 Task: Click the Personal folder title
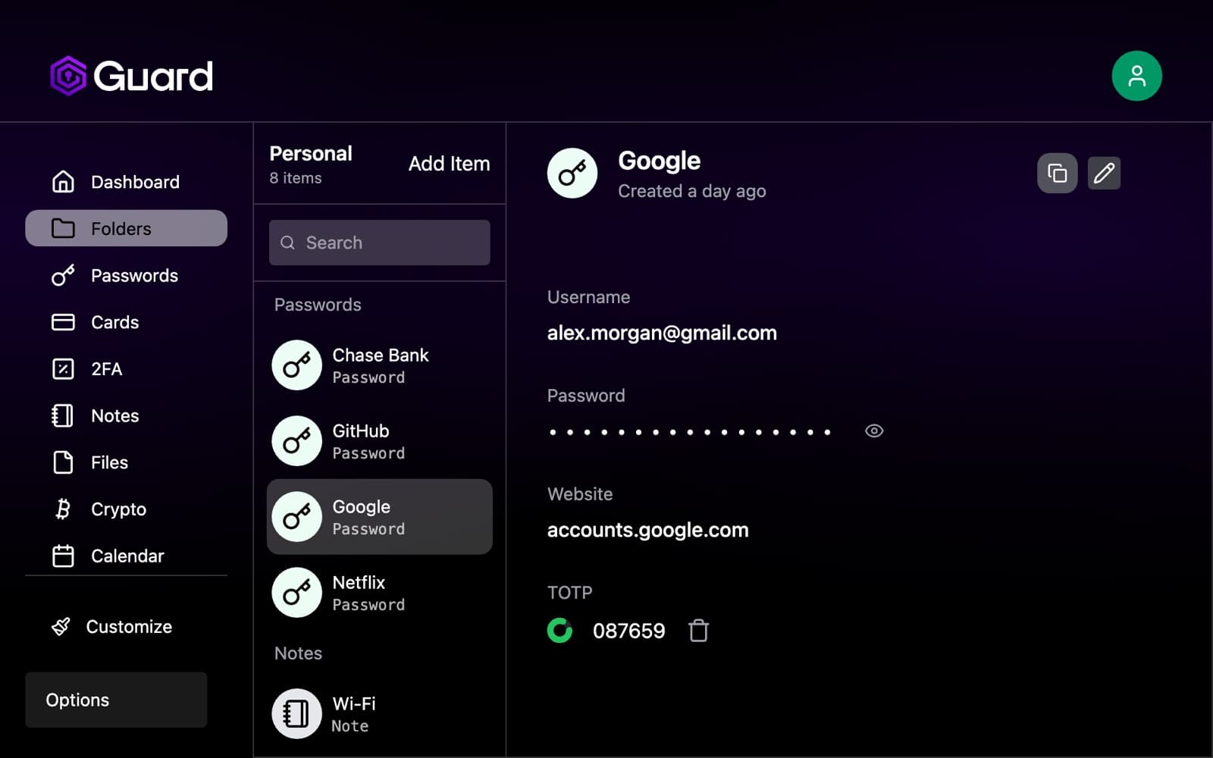pyautogui.click(x=311, y=154)
